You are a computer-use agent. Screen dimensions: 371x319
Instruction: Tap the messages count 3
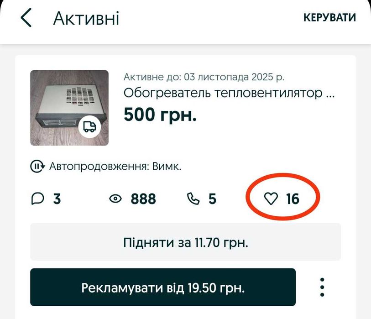coord(57,199)
